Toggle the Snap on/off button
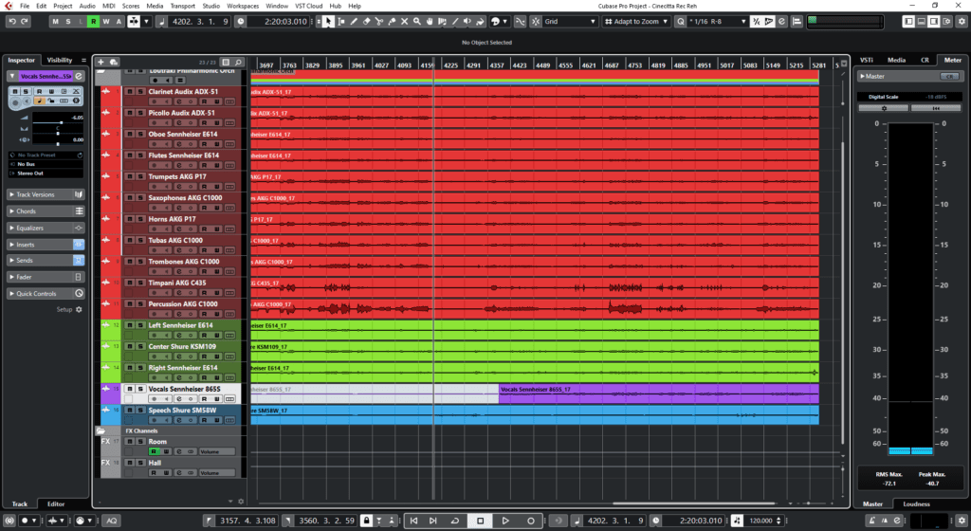971x531 pixels. point(536,21)
